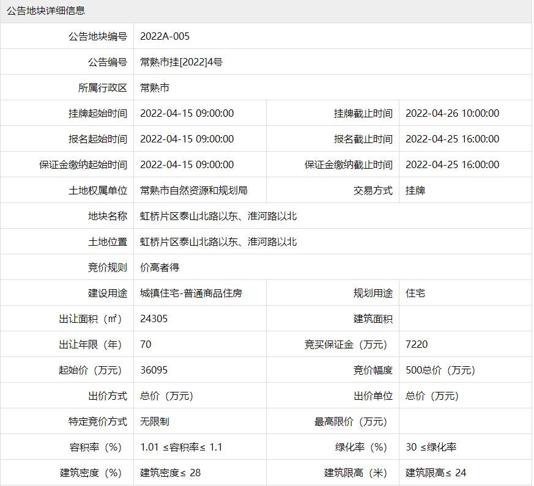Image resolution: width=534 pixels, height=486 pixels.
Task: Select deposit value 7220
Action: (417, 344)
